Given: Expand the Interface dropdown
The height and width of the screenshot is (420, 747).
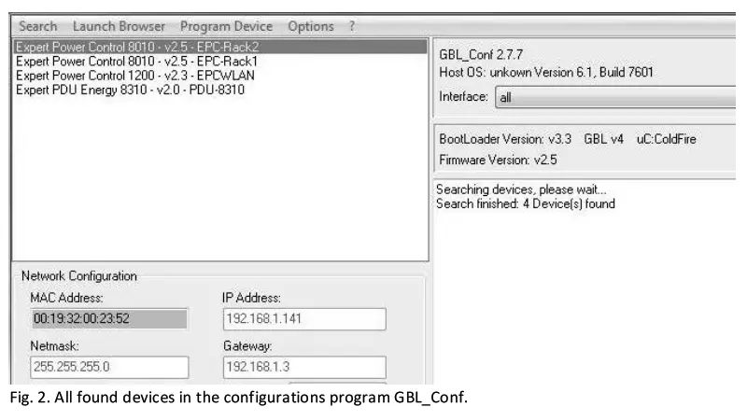Looking at the screenshot, I should [x=616, y=97].
